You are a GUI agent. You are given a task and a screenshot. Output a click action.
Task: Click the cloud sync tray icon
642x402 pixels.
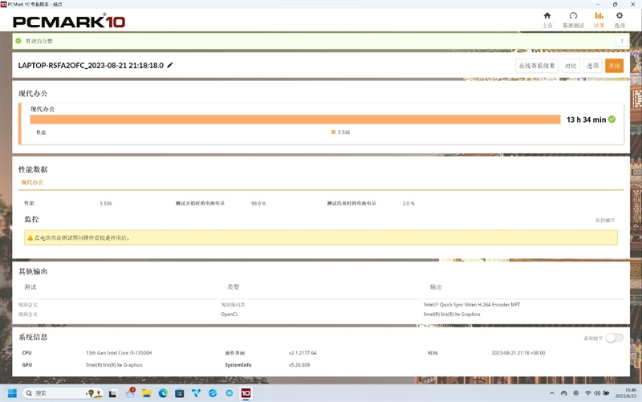click(x=564, y=393)
